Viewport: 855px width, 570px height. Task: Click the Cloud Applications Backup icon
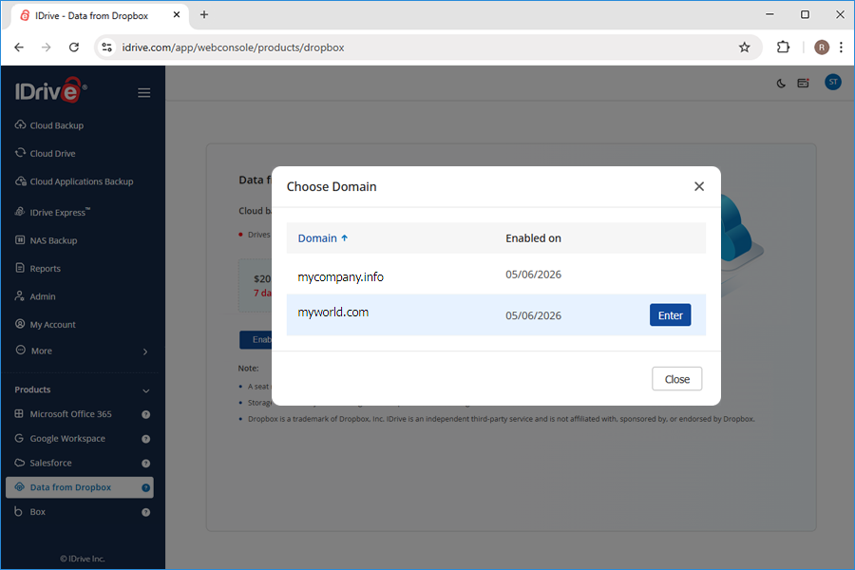(20, 181)
